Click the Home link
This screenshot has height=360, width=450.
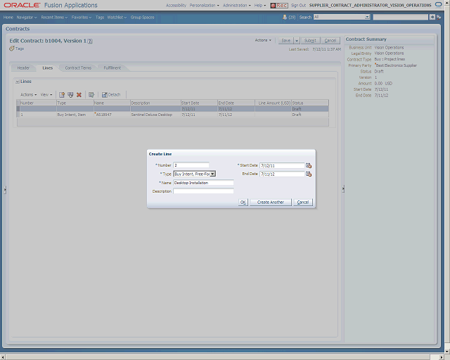[8, 18]
